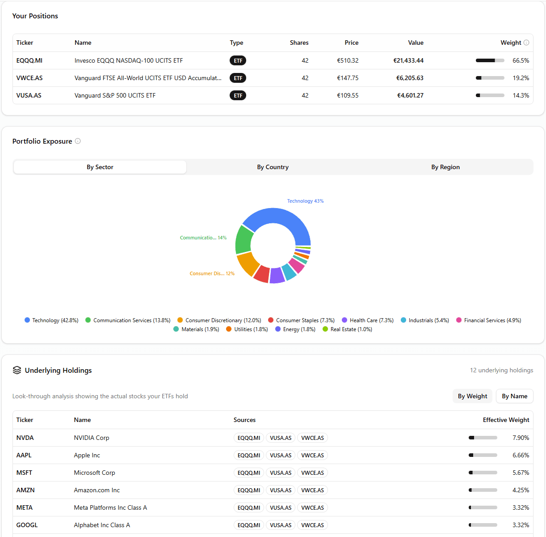Screen dimensions: 546x537
Task: Click the orange Consumer Discretionary donut segment
Action: (x=248, y=264)
